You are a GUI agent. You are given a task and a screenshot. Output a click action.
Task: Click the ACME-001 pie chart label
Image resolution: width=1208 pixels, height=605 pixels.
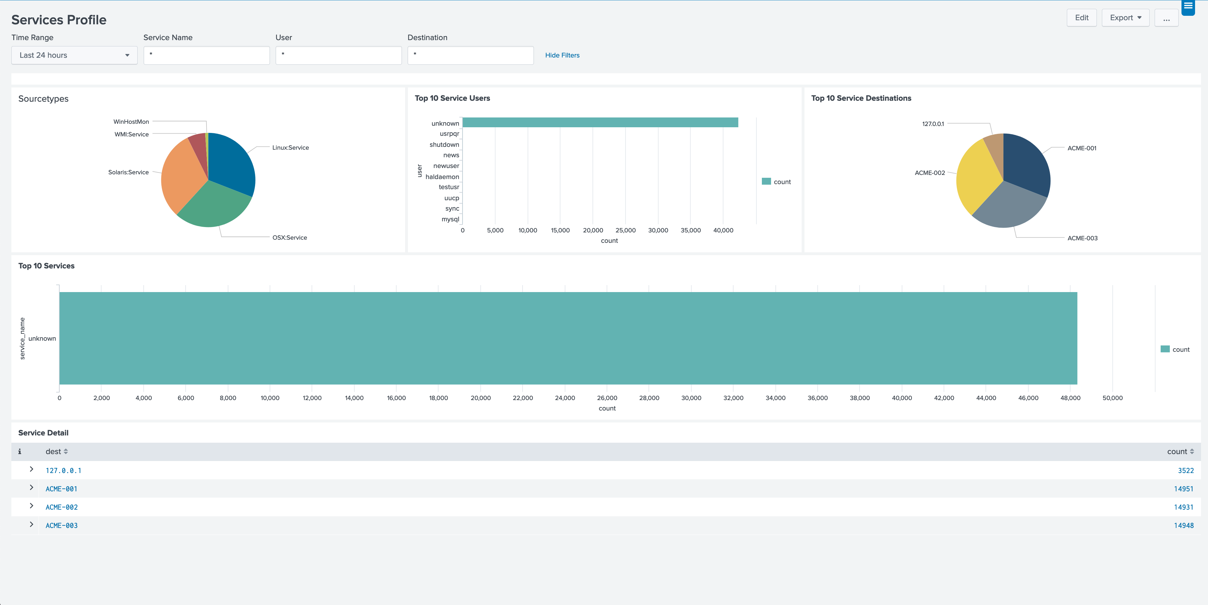click(1082, 148)
